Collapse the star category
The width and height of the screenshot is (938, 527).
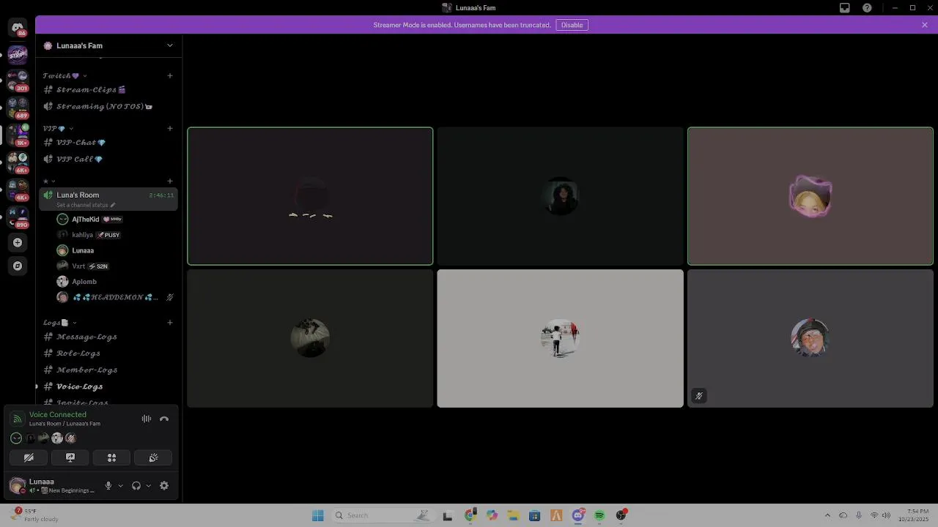[49, 181]
